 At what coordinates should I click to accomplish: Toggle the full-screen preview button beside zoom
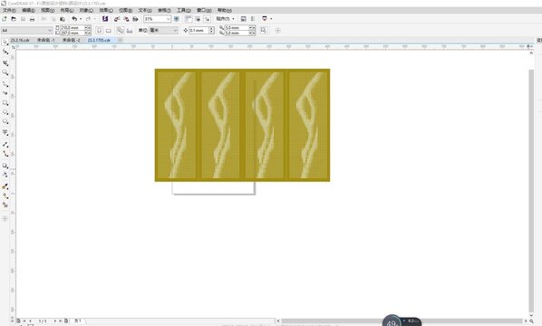(x=177, y=19)
